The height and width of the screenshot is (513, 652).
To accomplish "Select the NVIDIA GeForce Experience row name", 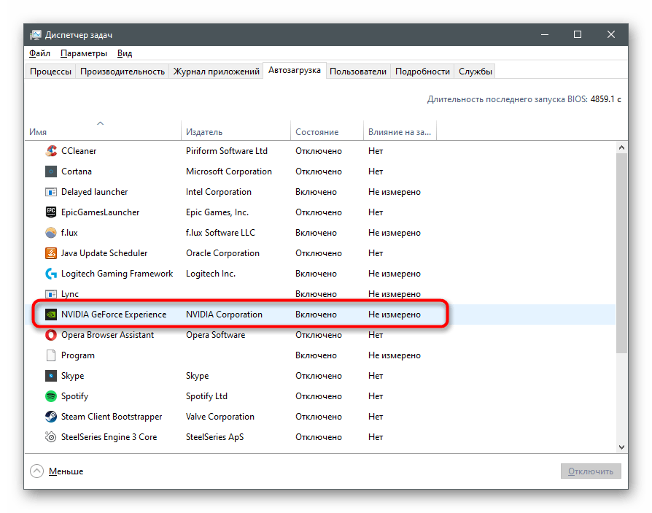I will tap(114, 315).
